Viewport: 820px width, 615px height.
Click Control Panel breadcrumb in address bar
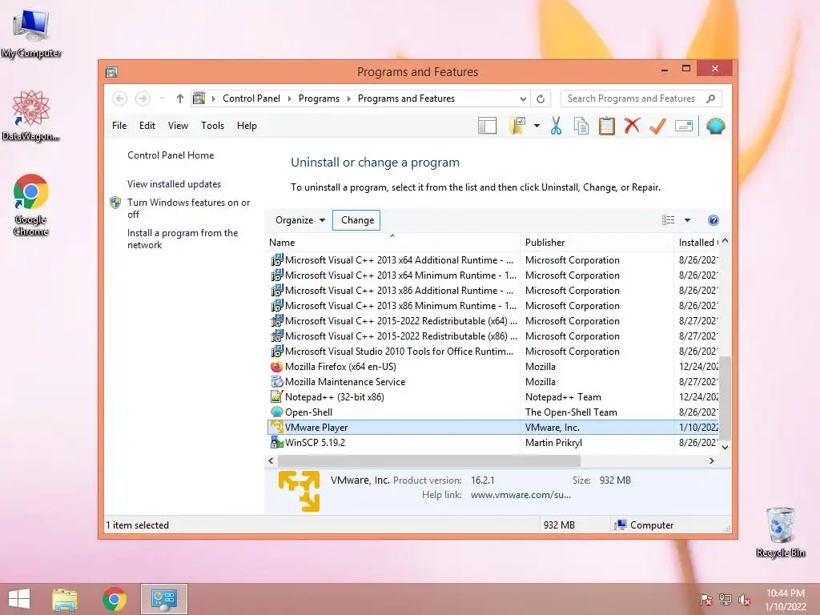tap(251, 98)
